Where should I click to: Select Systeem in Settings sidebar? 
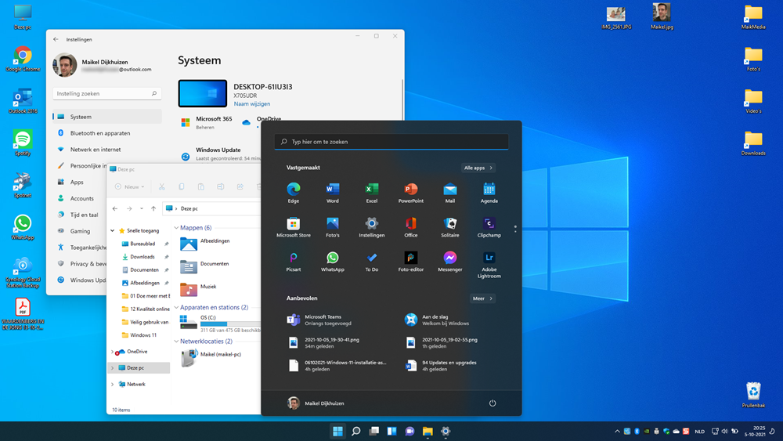coord(106,117)
